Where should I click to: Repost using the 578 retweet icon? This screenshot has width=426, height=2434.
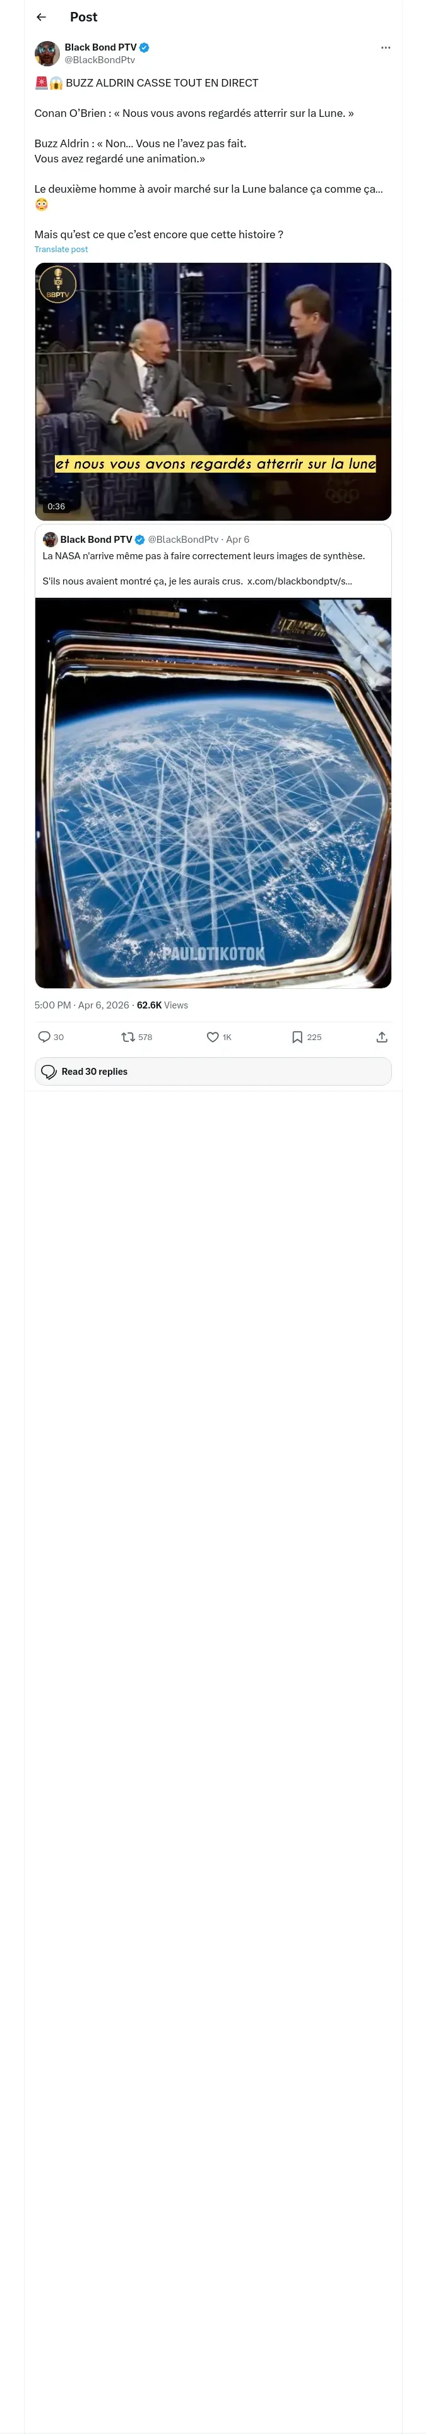tap(137, 1036)
